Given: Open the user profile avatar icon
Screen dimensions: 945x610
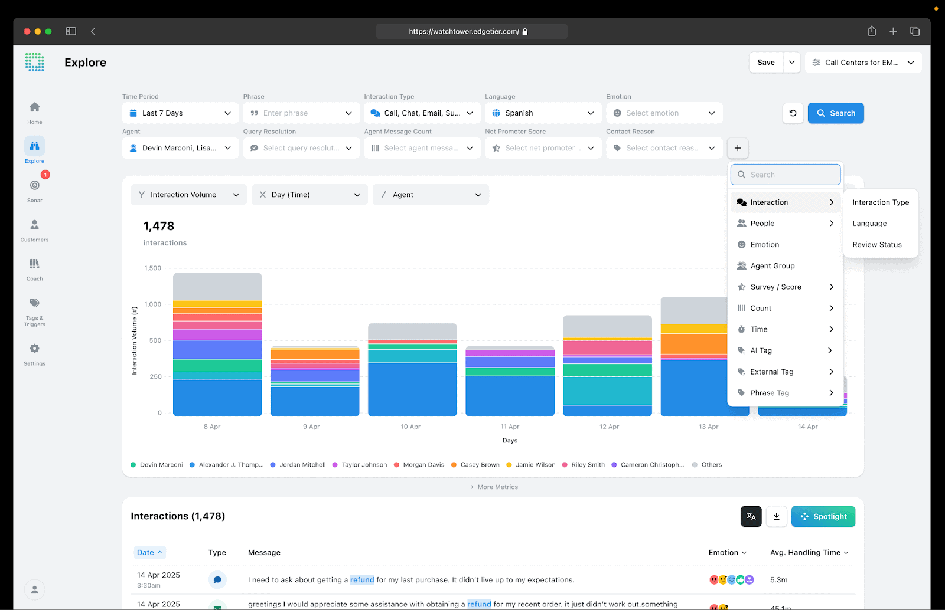Looking at the screenshot, I should 34,589.
